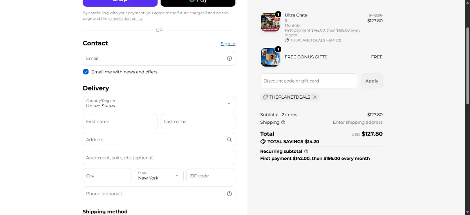Remove the THEPLANETDEALS discount code

315,97
